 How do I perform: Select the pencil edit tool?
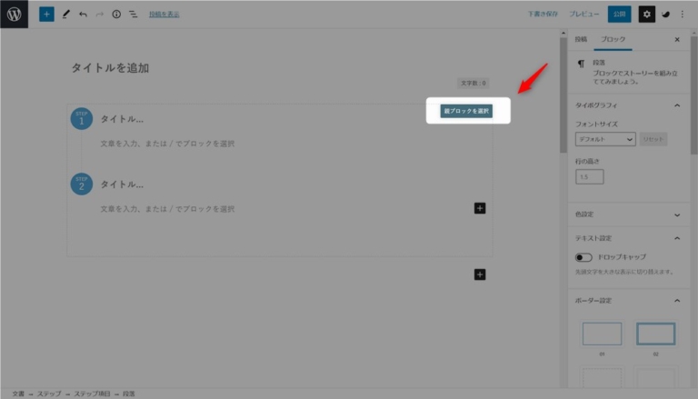click(x=65, y=15)
